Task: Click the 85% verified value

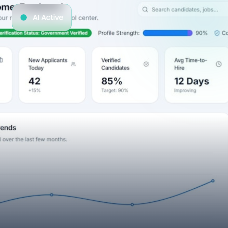Action: pos(112,81)
